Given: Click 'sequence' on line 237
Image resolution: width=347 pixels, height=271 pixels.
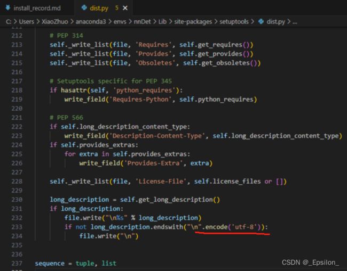Looking at the screenshot, I should coord(50,263).
